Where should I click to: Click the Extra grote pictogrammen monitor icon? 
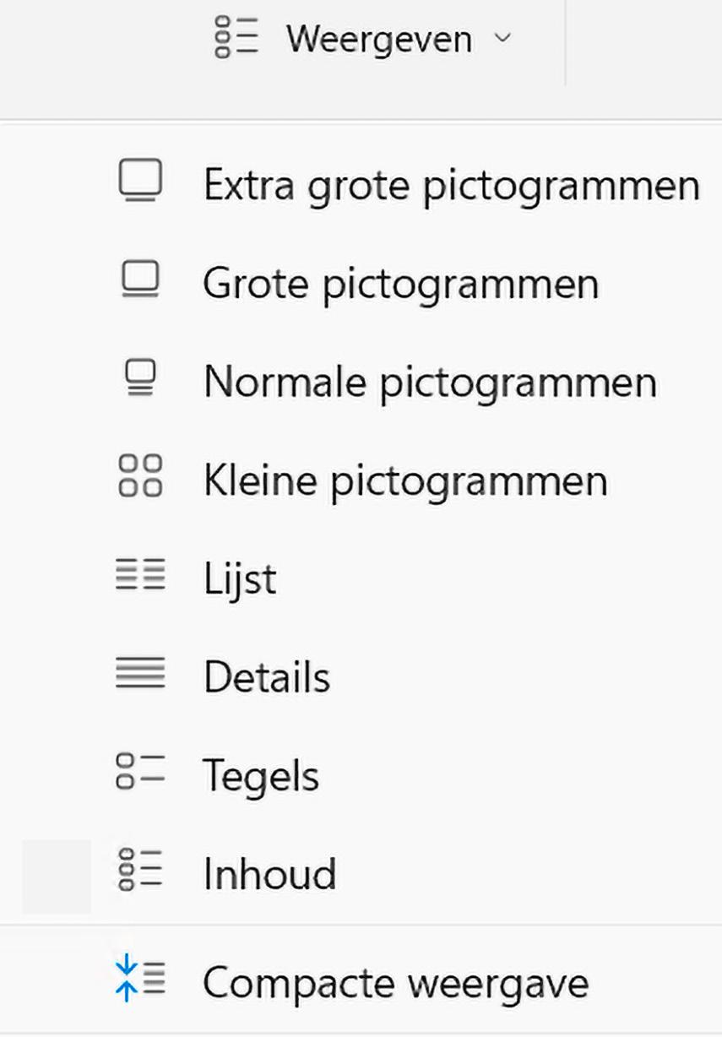(139, 182)
